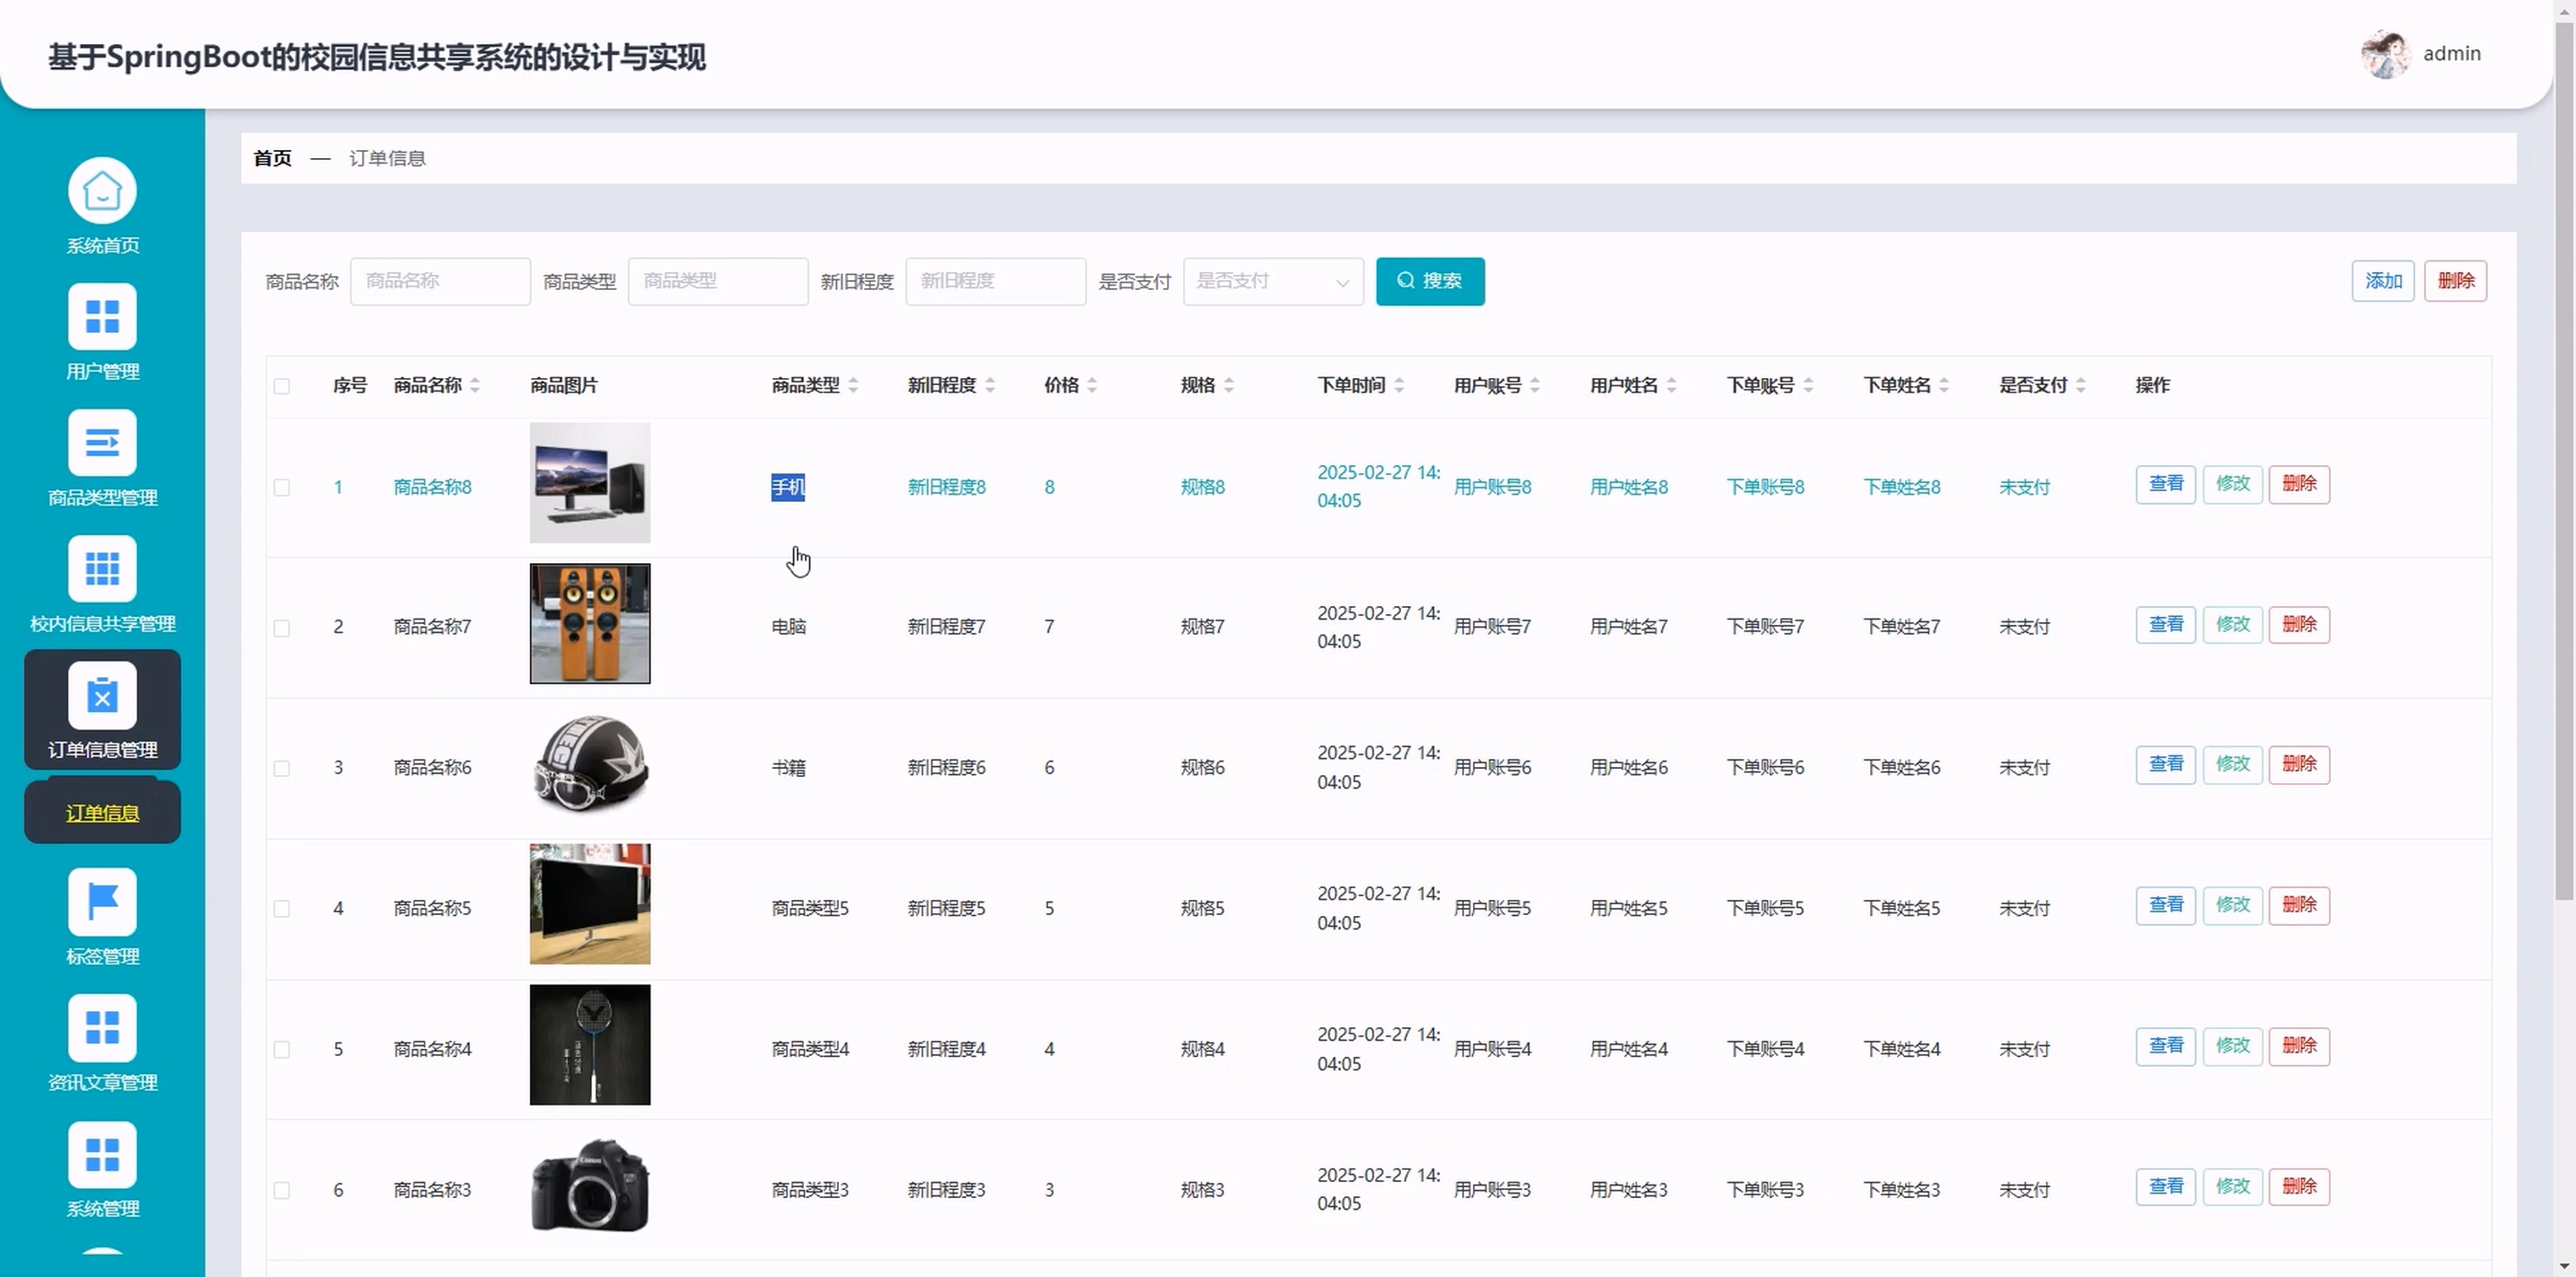
Task: Click the 资讯文章管理 sidebar icon
Action: click(x=102, y=1028)
